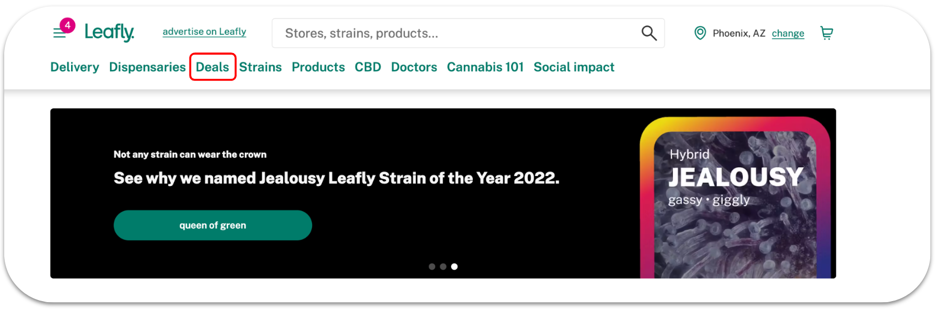937x309 pixels.
Task: Click the advertise on Leafly link
Action: [204, 32]
